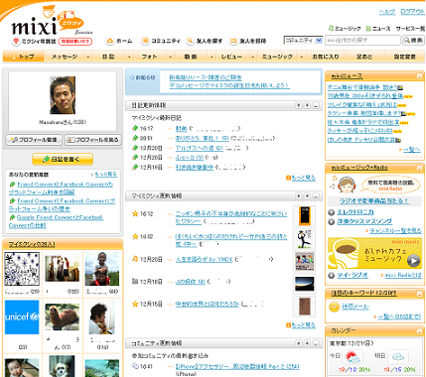The width and height of the screenshot is (426, 377).
Task: Select the フォト tab
Action: click(150, 57)
